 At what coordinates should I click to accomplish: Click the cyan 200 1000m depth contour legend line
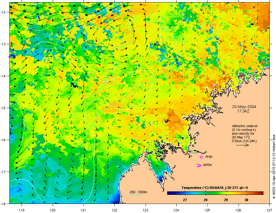click(136, 195)
